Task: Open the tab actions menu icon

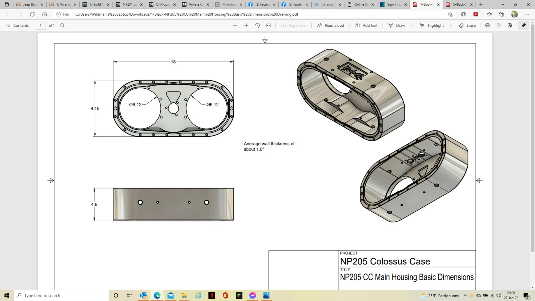Action: coord(7,4)
